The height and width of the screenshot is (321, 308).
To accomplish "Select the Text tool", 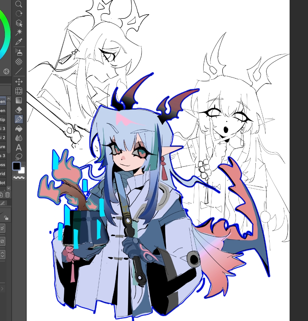I will [x=18, y=147].
